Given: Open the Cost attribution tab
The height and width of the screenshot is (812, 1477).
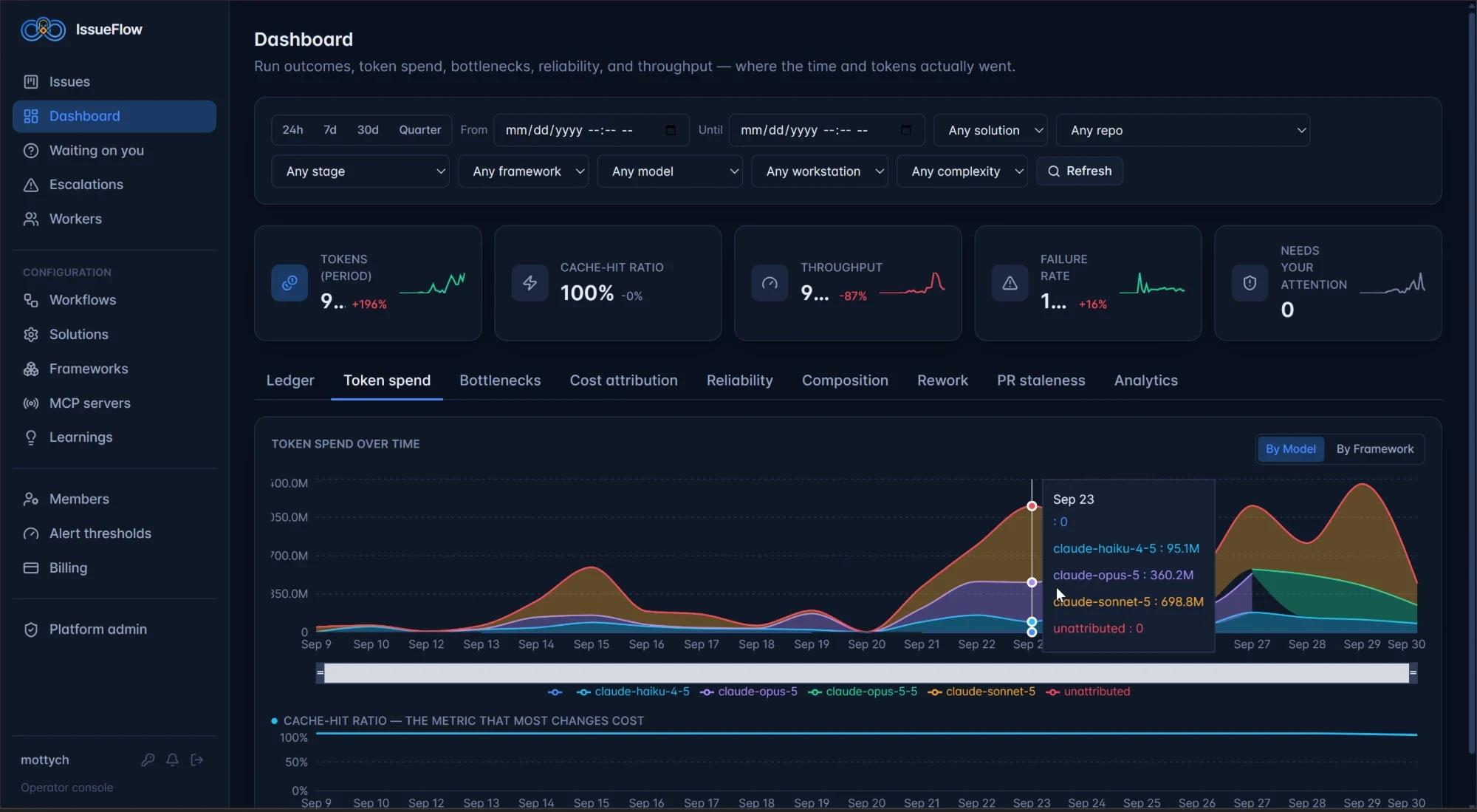Looking at the screenshot, I should click(623, 381).
